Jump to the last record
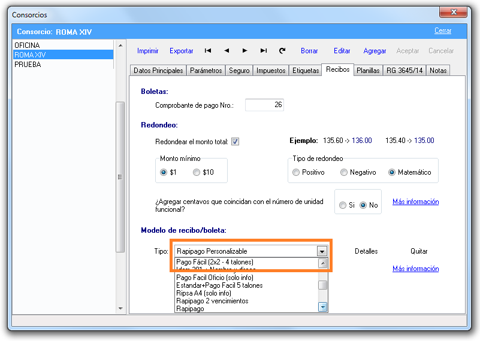Screen dimensions: 480x341 264,51
